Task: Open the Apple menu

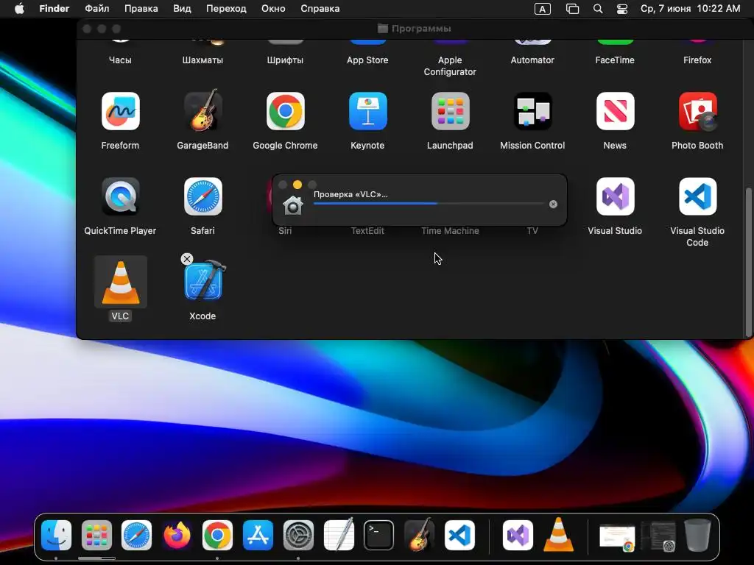Action: tap(19, 9)
